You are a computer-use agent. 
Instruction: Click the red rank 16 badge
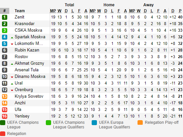coord(5,116)
